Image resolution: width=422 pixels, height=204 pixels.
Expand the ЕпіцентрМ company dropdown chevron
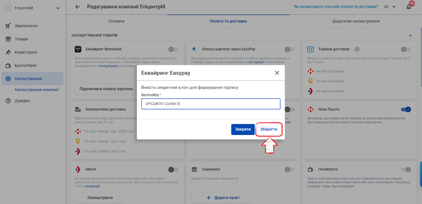pos(58,8)
